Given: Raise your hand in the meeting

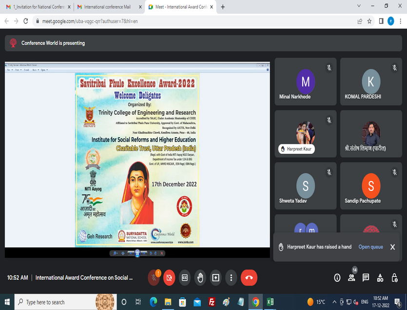Looking at the screenshot, I should click(200, 278).
